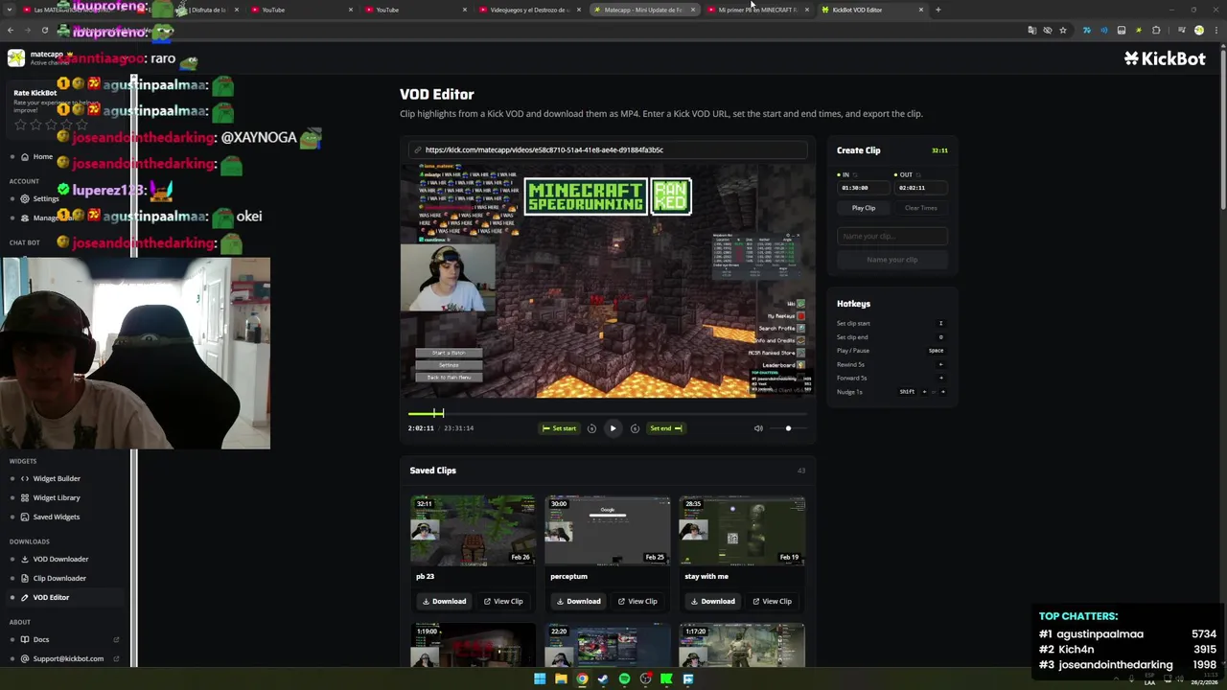Image resolution: width=1227 pixels, height=690 pixels.
Task: Click the Support@kickbot.com link
Action: click(x=68, y=658)
